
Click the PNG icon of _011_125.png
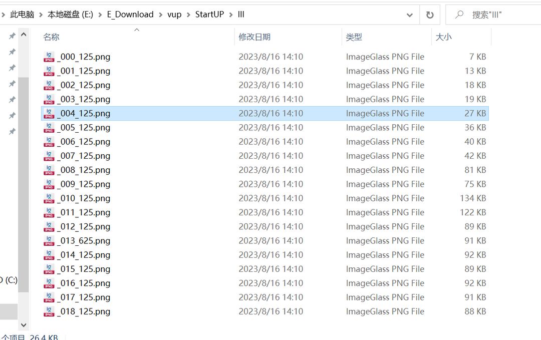pyautogui.click(x=49, y=212)
